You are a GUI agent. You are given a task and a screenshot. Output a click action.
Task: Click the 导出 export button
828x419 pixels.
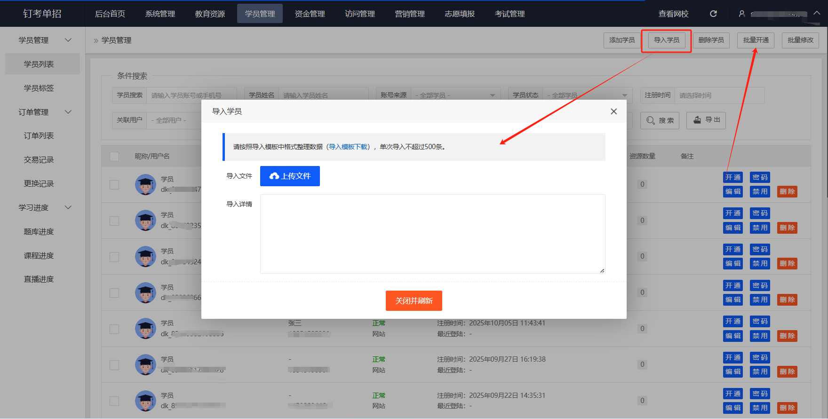click(x=706, y=120)
